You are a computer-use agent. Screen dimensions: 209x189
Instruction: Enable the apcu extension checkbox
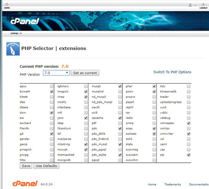click(52, 86)
